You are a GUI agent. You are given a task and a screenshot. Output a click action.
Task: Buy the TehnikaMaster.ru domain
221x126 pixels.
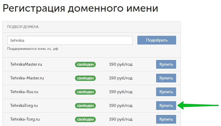[166, 64]
